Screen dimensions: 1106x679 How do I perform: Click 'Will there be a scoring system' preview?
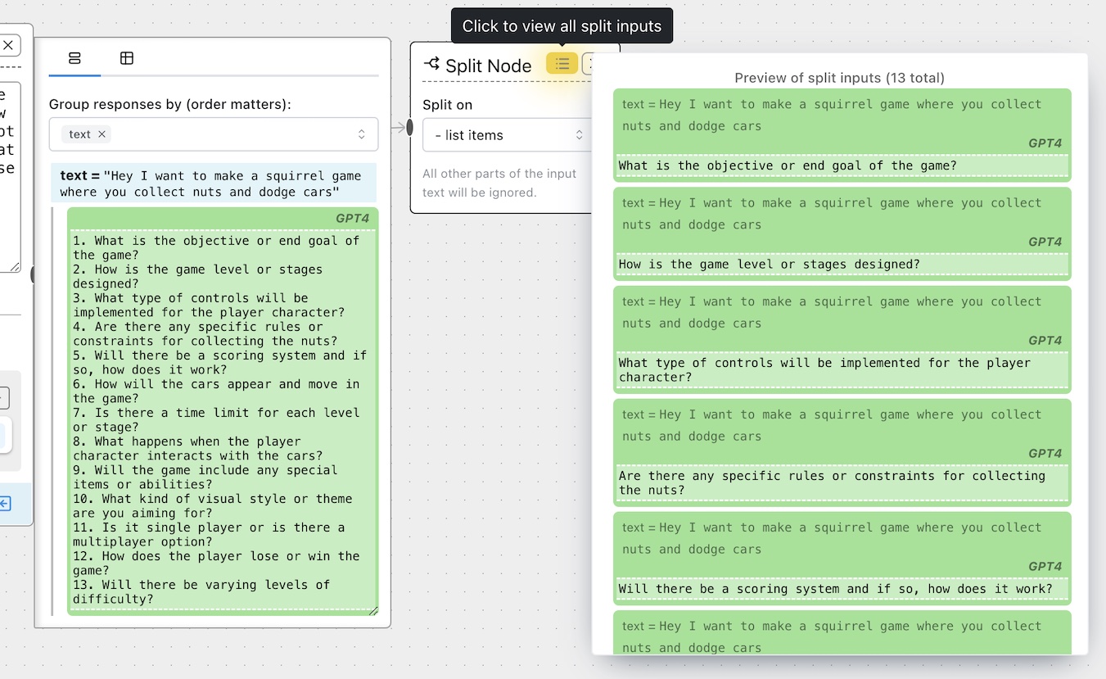click(x=842, y=589)
